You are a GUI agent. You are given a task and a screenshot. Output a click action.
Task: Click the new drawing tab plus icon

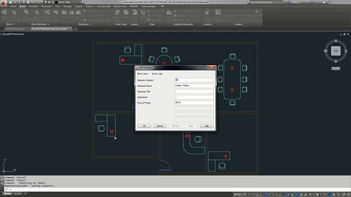click(x=76, y=29)
